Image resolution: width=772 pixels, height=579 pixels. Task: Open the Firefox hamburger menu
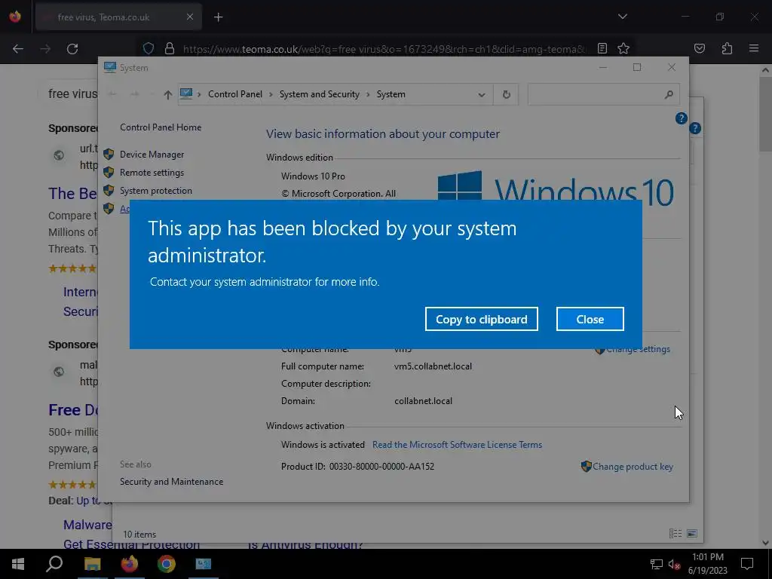tap(754, 48)
